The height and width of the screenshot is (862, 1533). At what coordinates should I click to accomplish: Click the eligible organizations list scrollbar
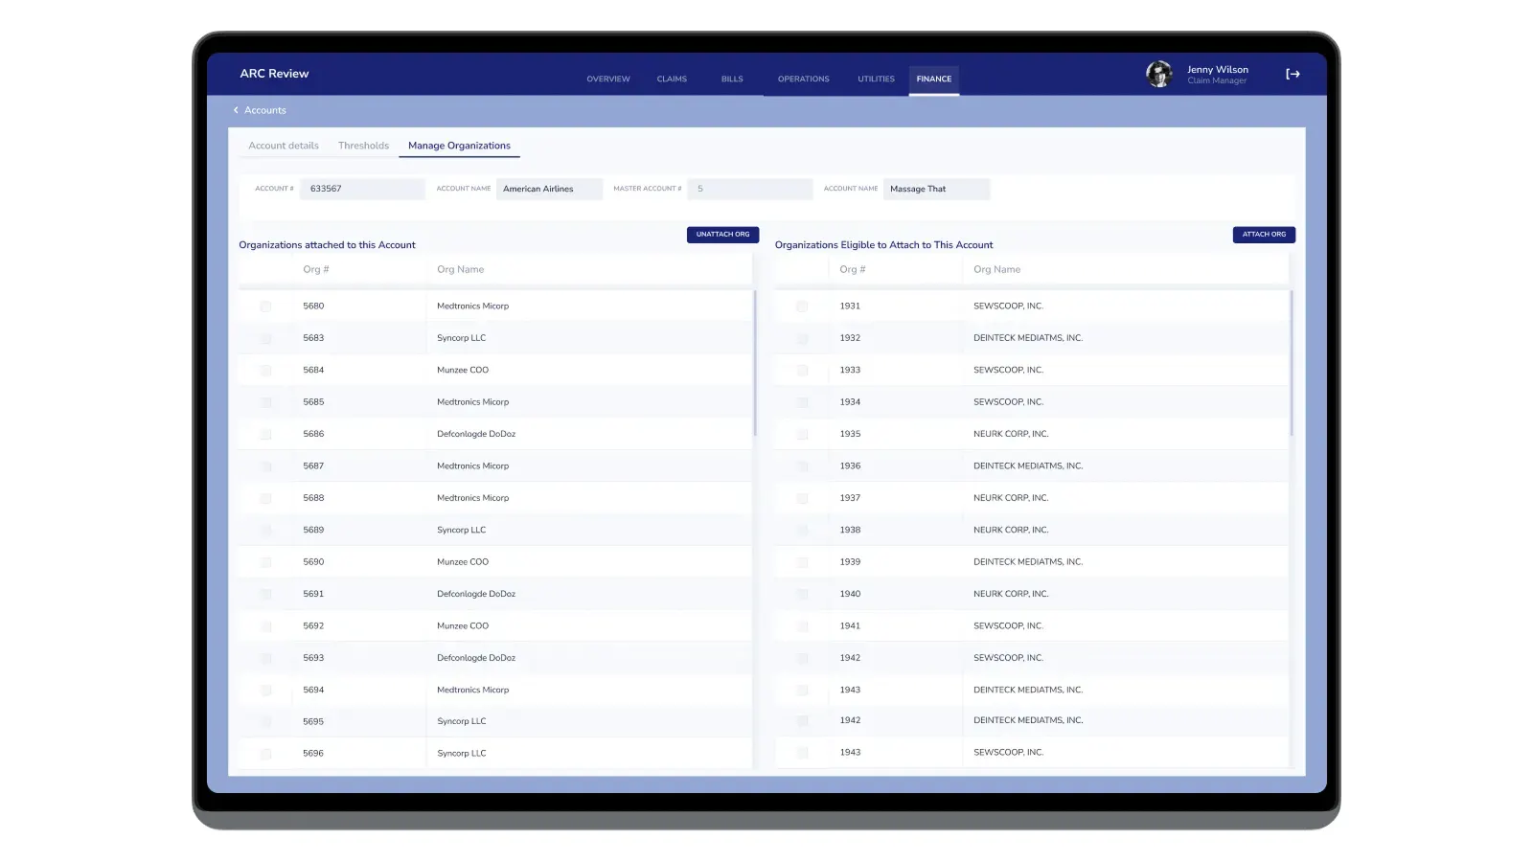pyautogui.click(x=1292, y=363)
